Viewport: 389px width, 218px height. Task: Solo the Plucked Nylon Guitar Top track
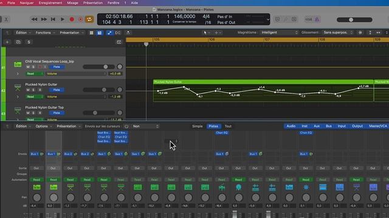(x=33, y=113)
